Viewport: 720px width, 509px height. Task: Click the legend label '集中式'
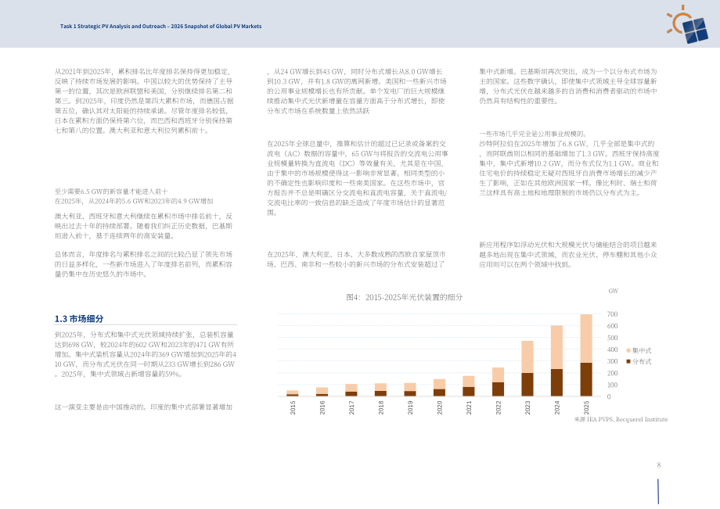(642, 350)
